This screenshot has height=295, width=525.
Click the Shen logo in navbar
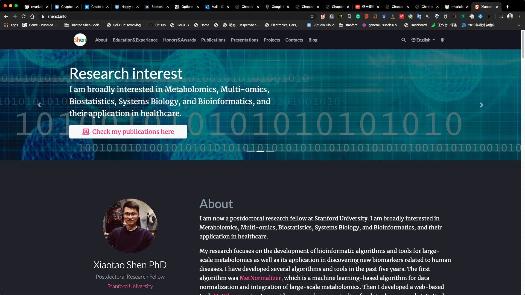point(80,40)
